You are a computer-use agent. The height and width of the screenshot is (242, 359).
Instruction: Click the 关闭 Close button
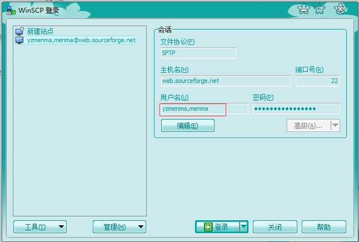point(275,227)
